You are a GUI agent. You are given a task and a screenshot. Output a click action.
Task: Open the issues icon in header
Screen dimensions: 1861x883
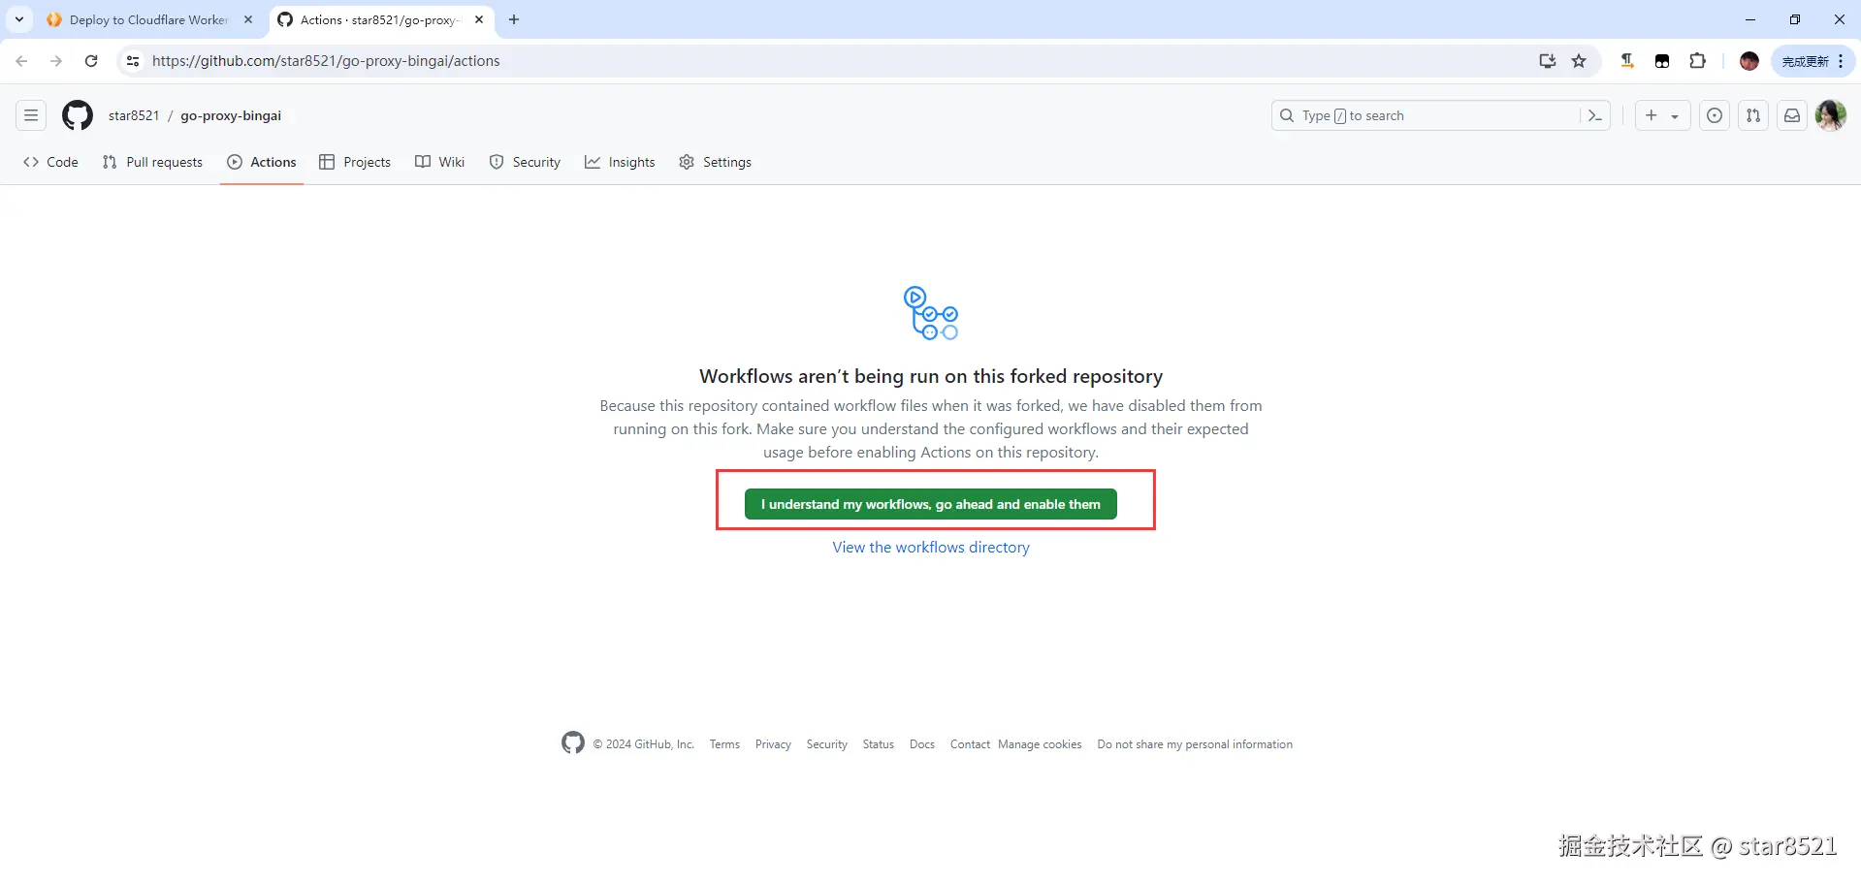(x=1715, y=115)
